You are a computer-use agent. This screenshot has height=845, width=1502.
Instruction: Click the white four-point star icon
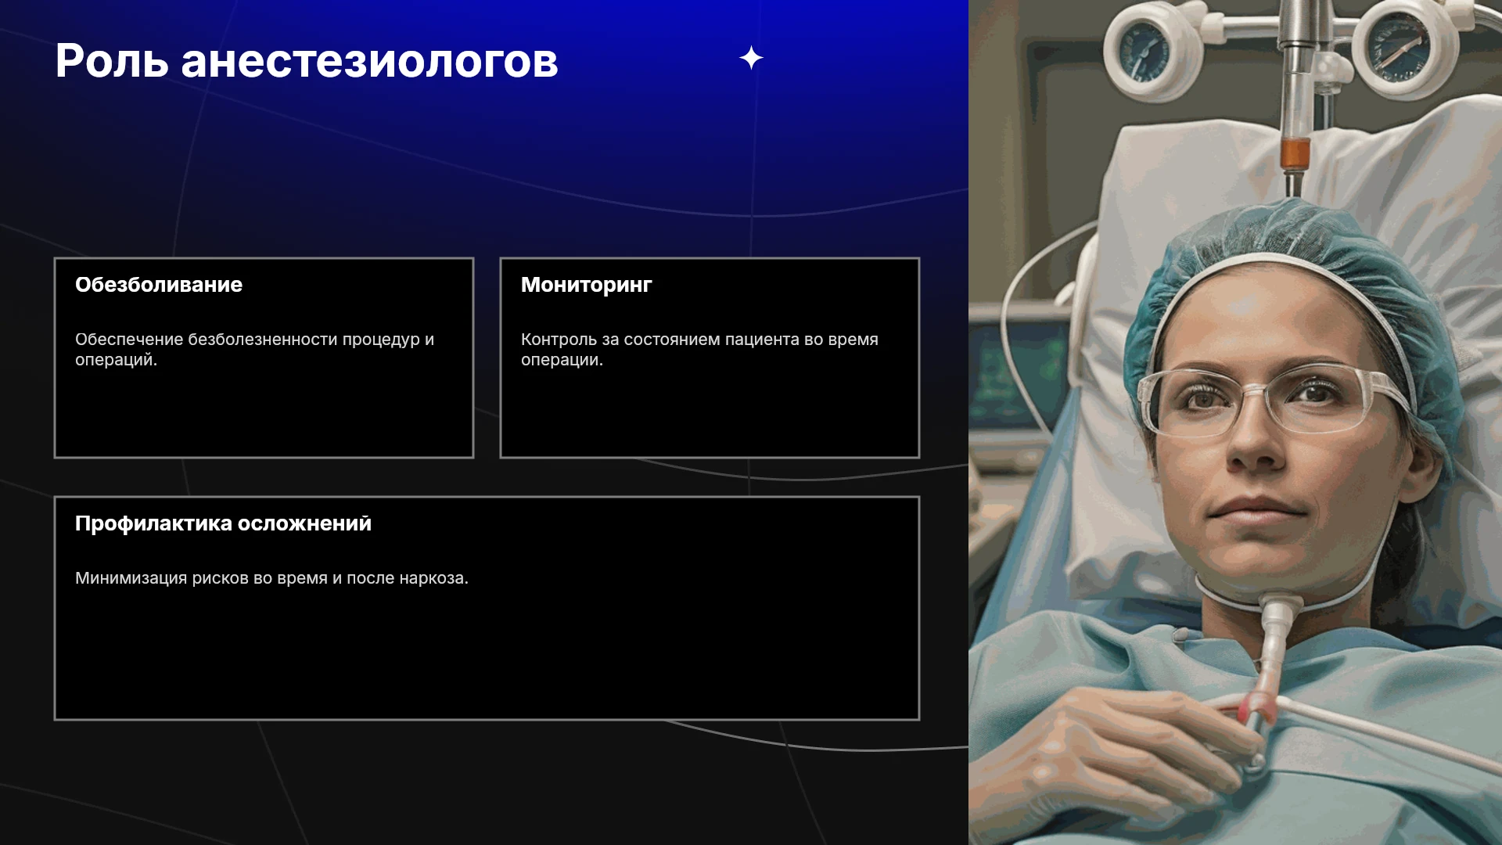click(x=751, y=58)
